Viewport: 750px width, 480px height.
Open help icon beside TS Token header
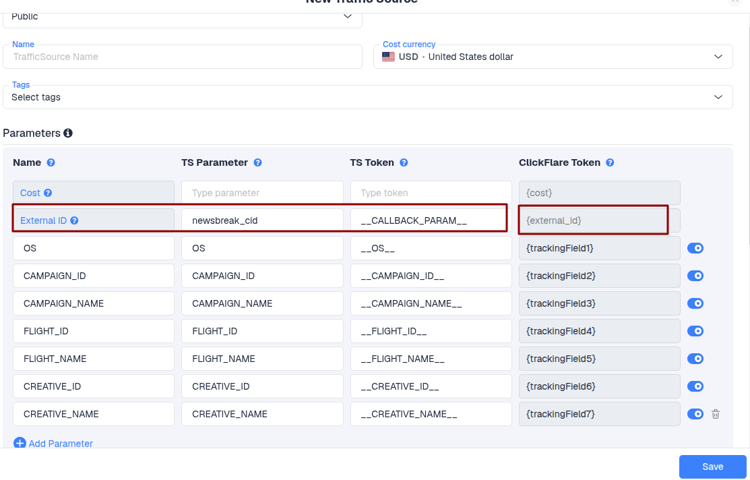click(404, 162)
